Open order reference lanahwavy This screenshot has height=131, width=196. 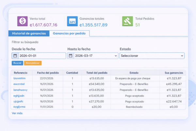[x=20, y=90]
